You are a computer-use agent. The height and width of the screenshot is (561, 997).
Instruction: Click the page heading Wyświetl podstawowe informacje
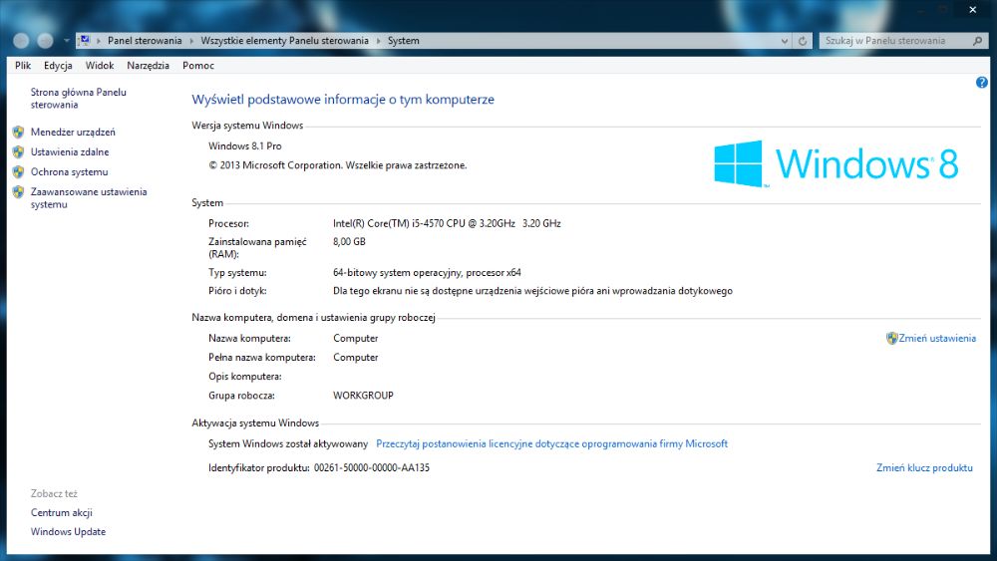pos(343,99)
